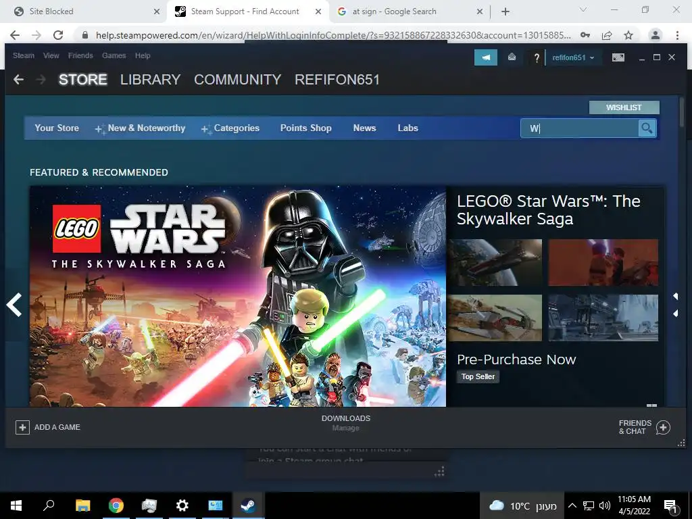
Task: Open a new Chrome tab
Action: pos(505,11)
